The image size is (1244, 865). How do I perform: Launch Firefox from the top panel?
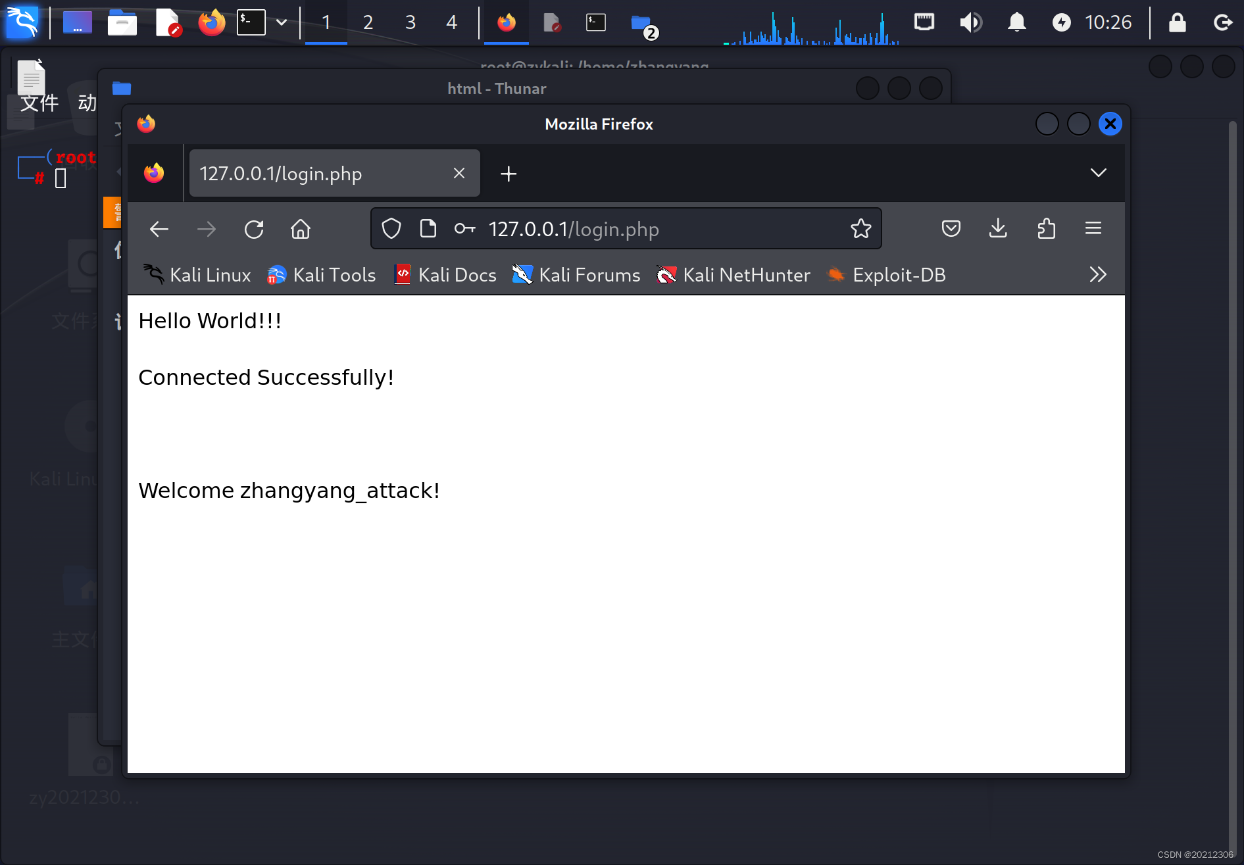(211, 22)
